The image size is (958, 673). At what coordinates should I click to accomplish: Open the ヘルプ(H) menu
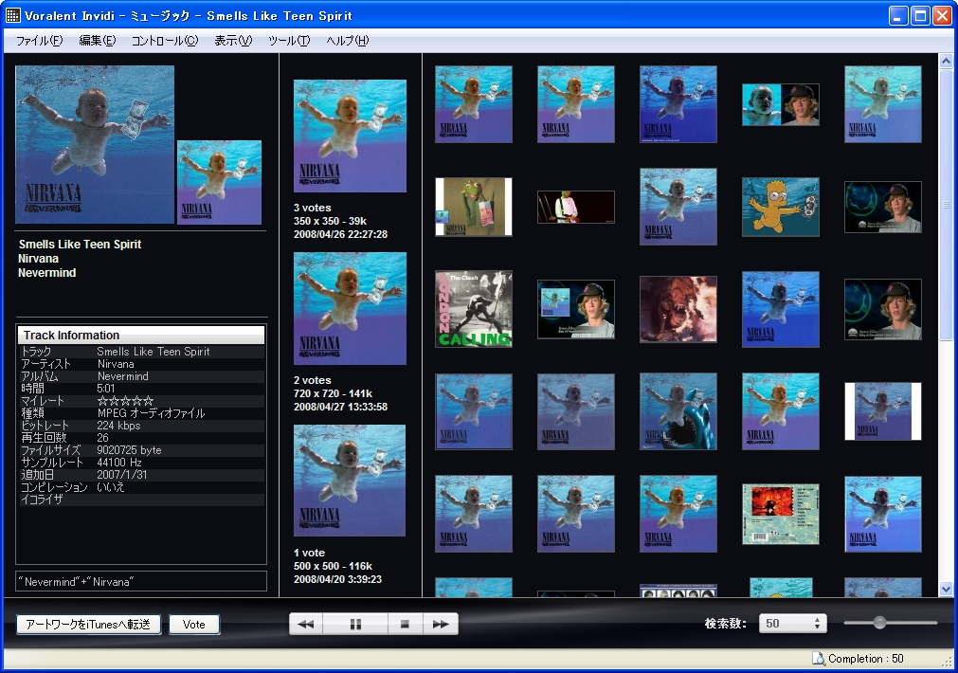coord(347,41)
